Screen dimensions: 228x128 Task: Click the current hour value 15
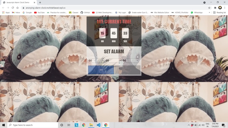click(x=102, y=33)
